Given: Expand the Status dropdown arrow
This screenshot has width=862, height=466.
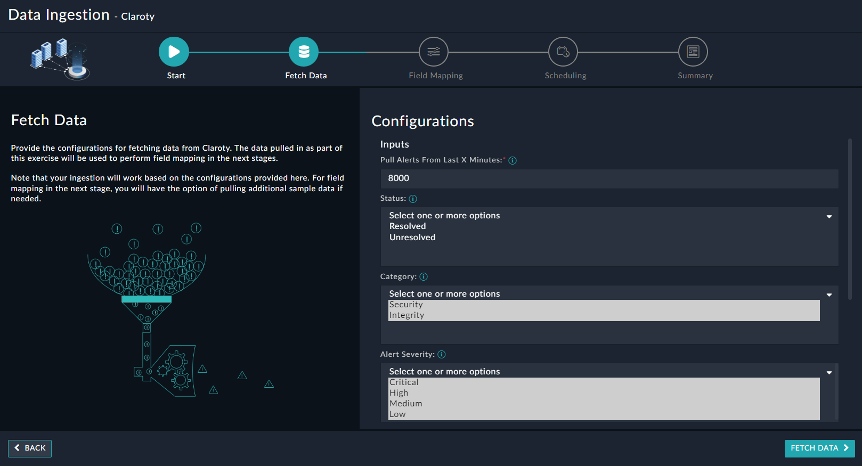Looking at the screenshot, I should click(829, 216).
